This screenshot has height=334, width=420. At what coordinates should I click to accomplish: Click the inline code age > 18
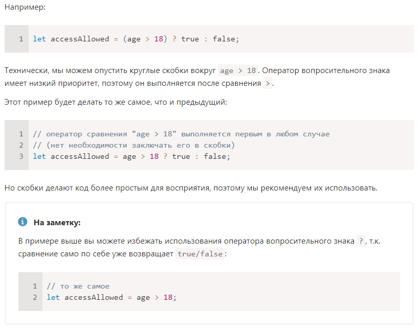coord(238,70)
